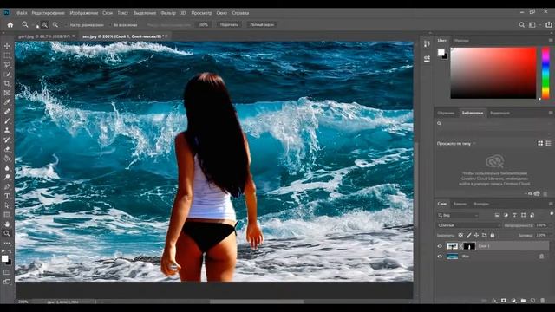Click the share icon at top right
Image resolution: width=555 pixels, height=312 pixels.
549,25
